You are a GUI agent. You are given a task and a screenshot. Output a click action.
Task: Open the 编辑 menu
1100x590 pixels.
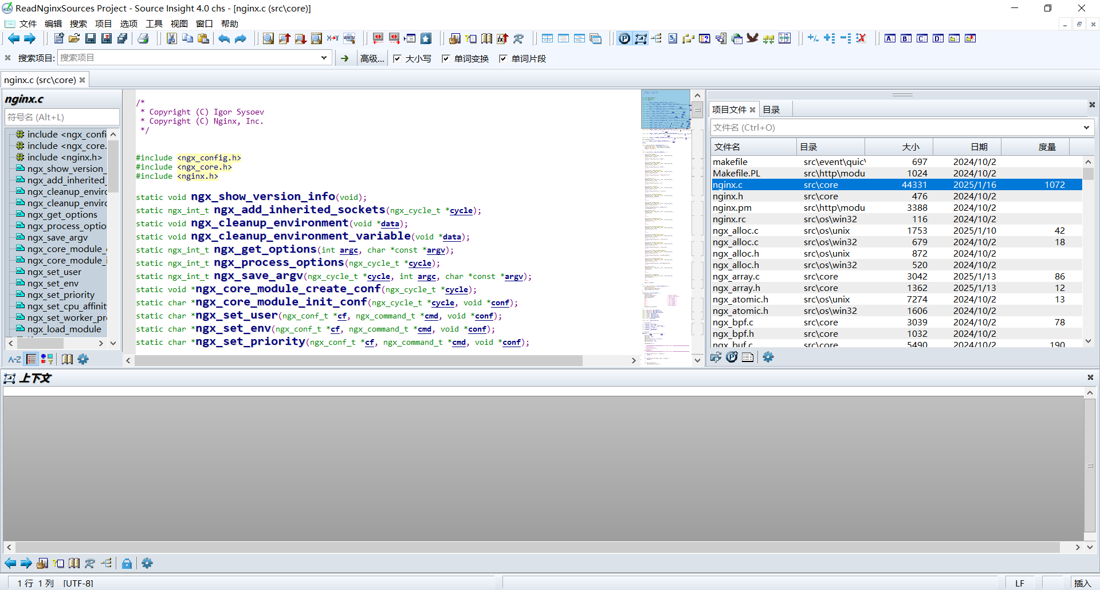53,23
